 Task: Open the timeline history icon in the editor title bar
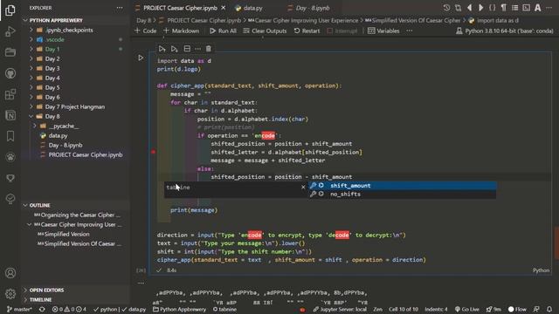point(446,8)
